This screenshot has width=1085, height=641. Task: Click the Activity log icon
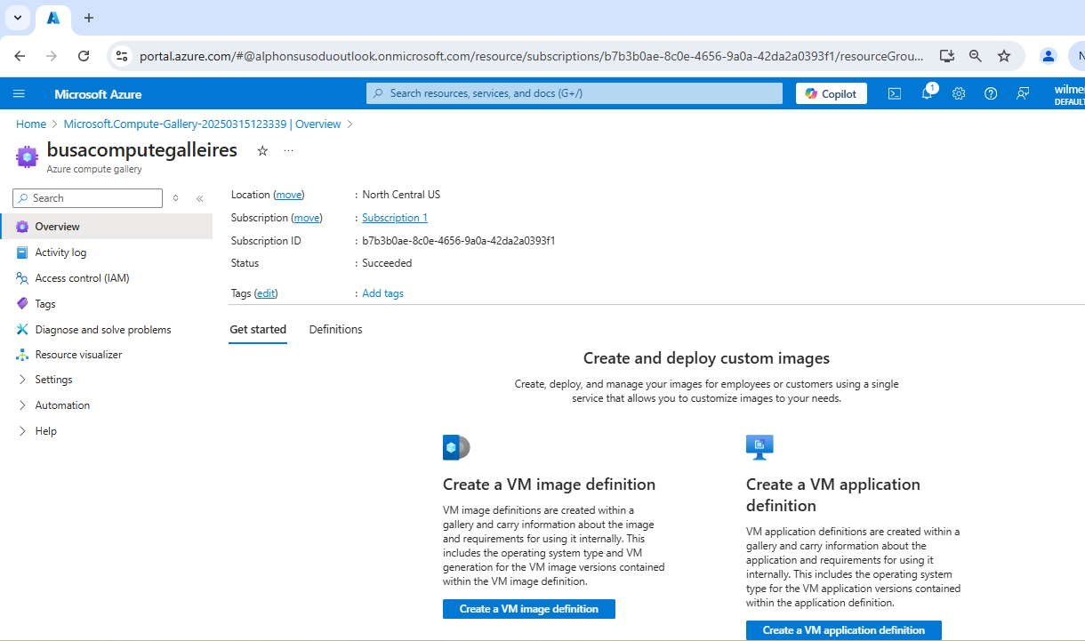coord(22,252)
